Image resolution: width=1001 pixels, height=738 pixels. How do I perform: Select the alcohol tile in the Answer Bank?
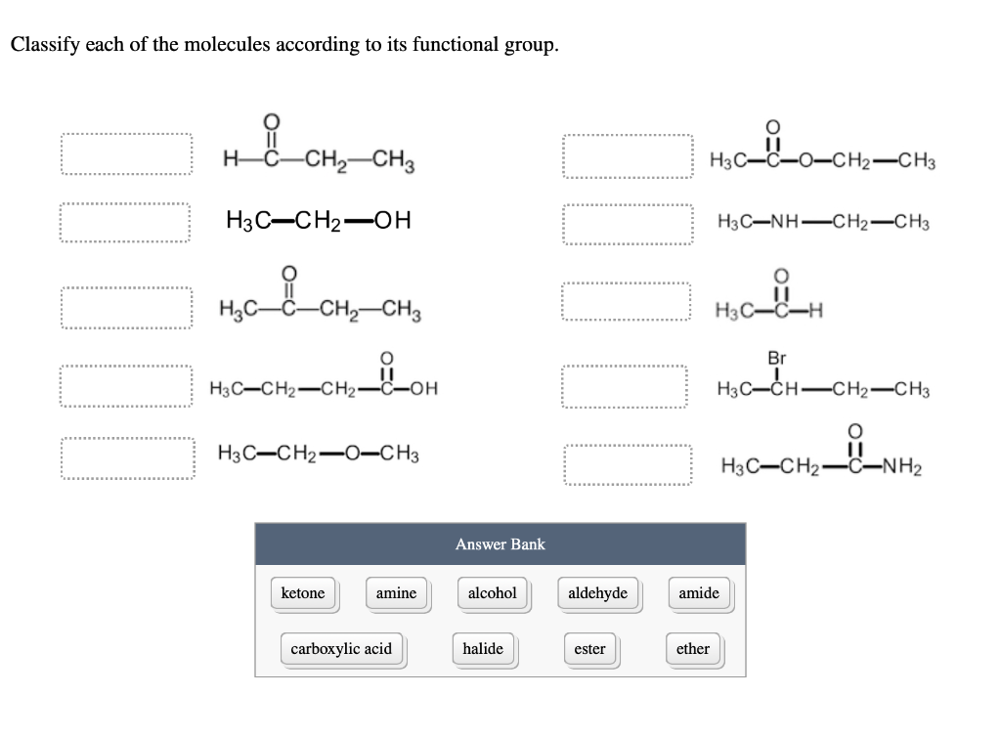pyautogui.click(x=493, y=592)
